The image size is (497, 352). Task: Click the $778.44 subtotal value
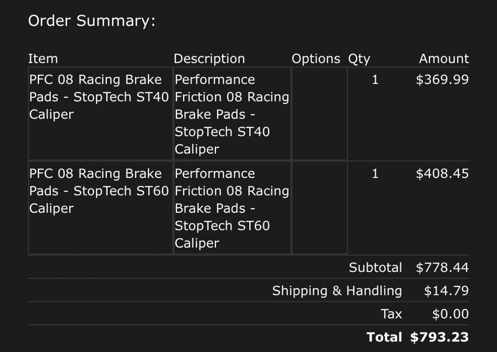click(x=442, y=268)
